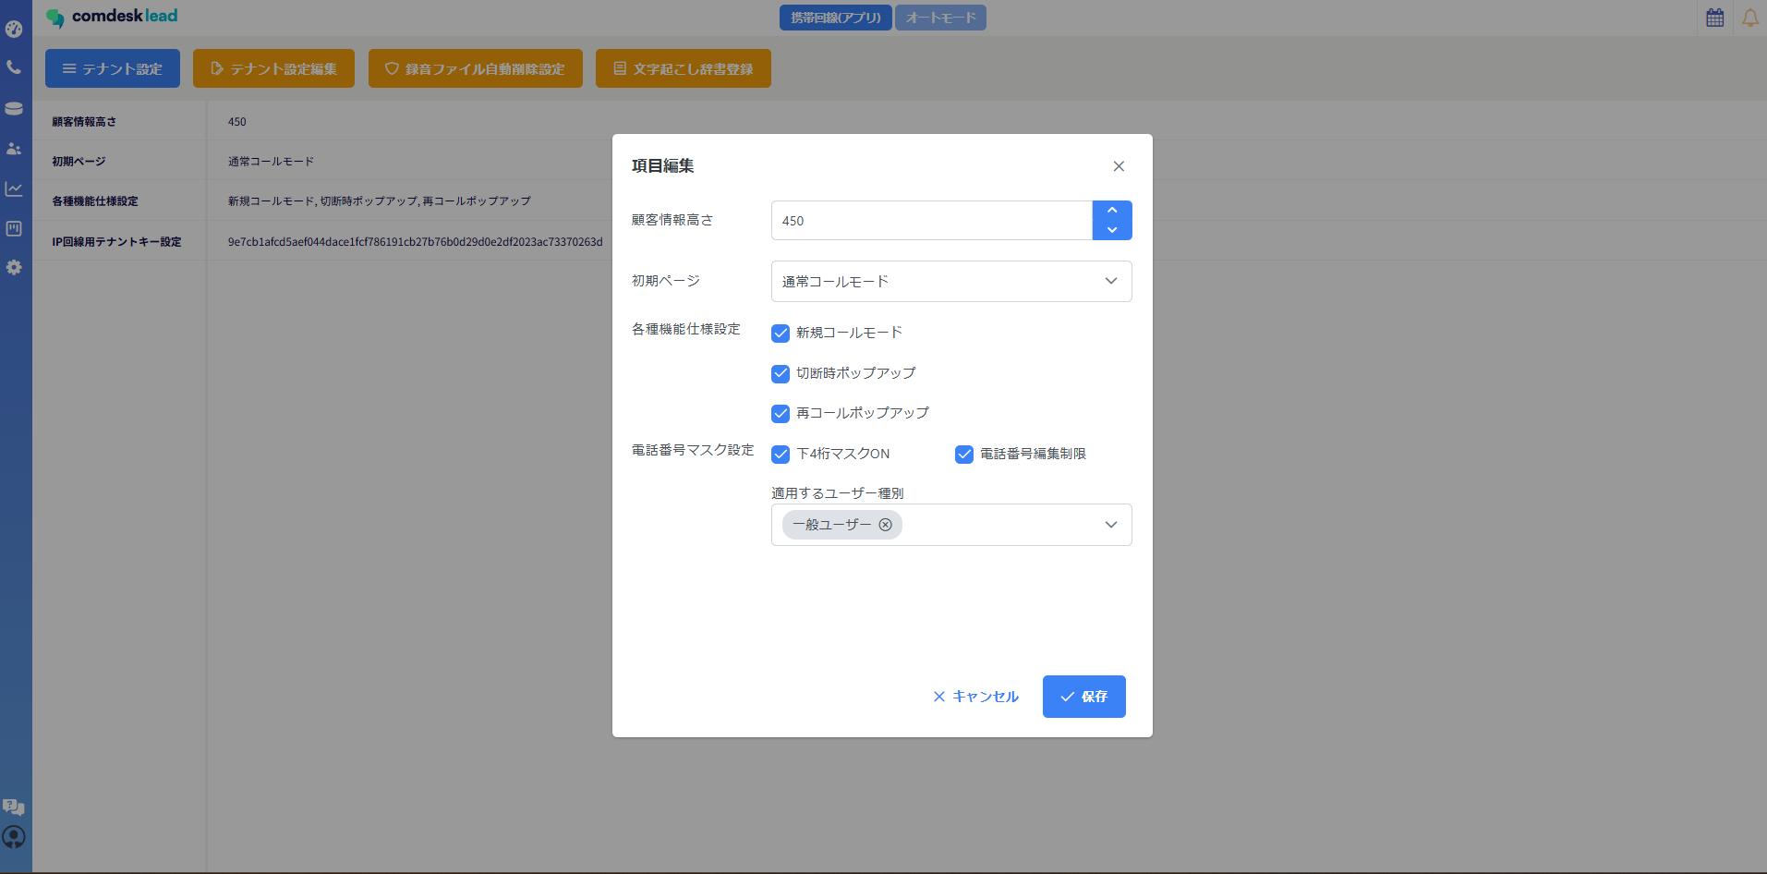Open the board icon in left sidebar
Viewport: 1767px width, 874px height.
click(x=14, y=228)
